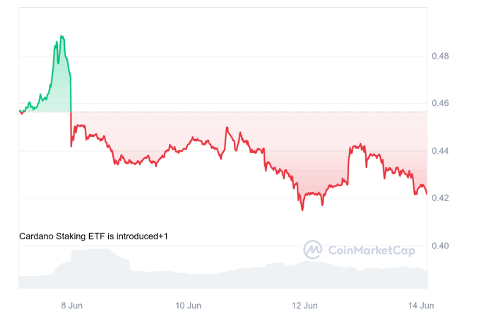Screen dimensions: 479x319
Task: Click the 0.46 price axis label
Action: pyautogui.click(x=440, y=103)
